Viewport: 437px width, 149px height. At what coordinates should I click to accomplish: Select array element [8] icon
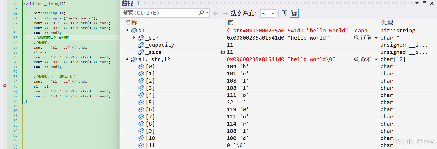pyautogui.click(x=141, y=124)
